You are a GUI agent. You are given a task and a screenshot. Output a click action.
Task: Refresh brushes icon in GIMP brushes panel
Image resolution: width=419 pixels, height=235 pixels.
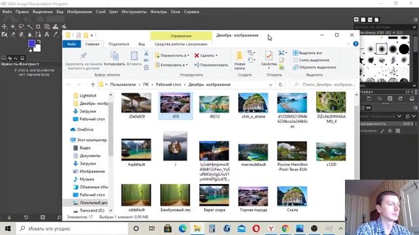[400, 99]
